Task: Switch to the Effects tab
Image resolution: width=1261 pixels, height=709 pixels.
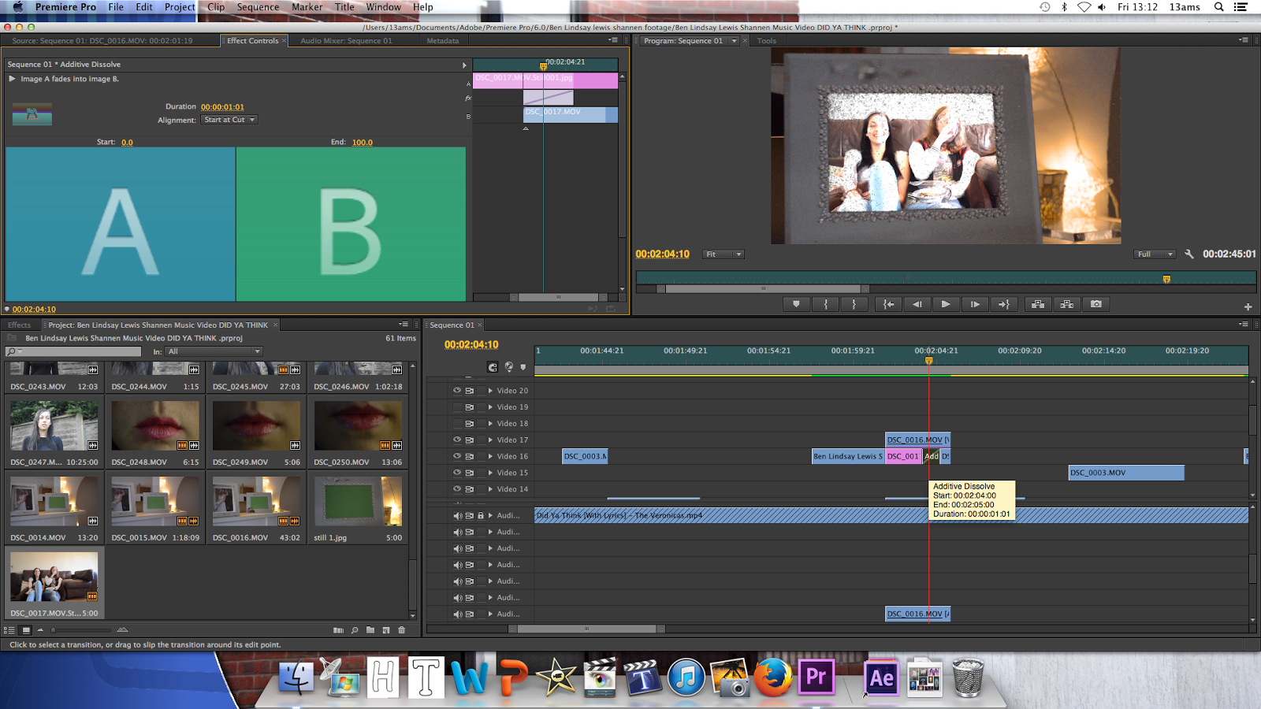Action: [20, 325]
